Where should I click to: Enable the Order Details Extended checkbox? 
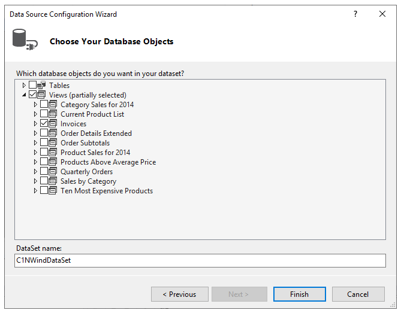click(44, 133)
